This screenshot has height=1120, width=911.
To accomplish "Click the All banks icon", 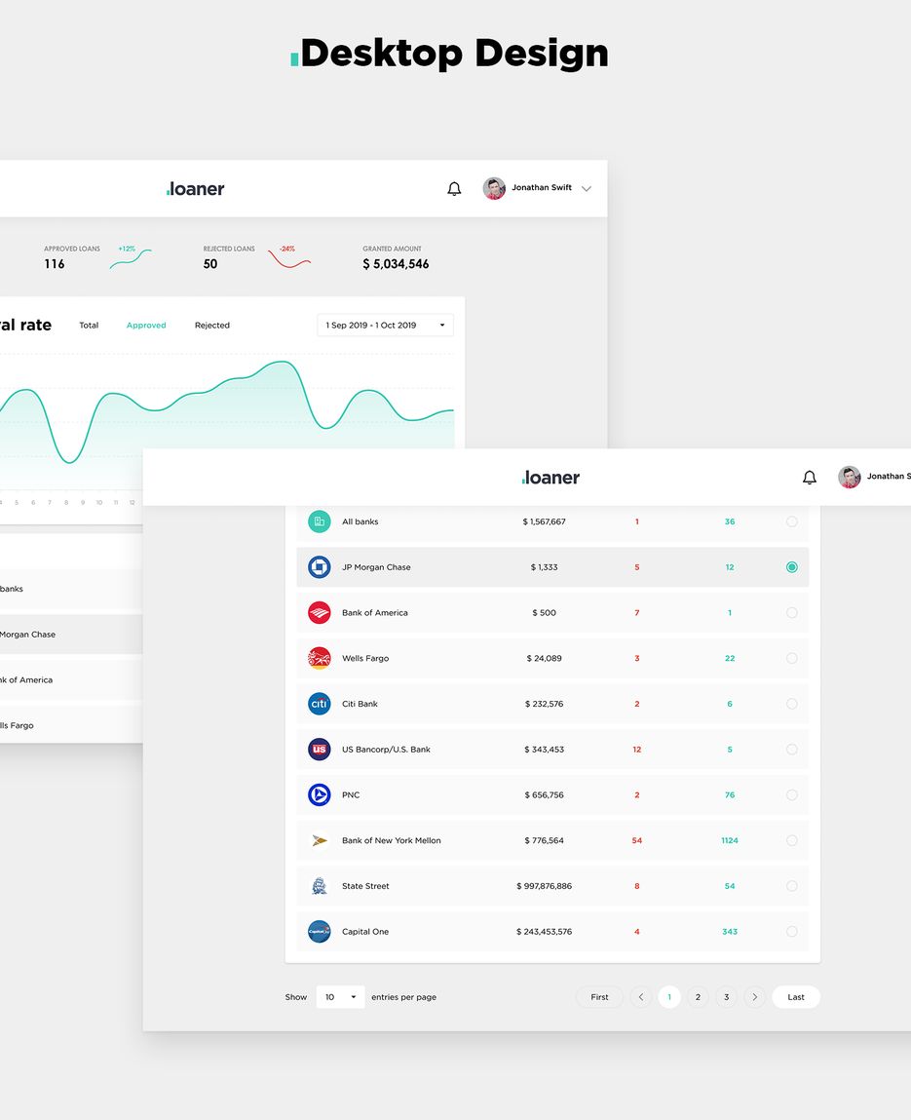I will (x=320, y=521).
